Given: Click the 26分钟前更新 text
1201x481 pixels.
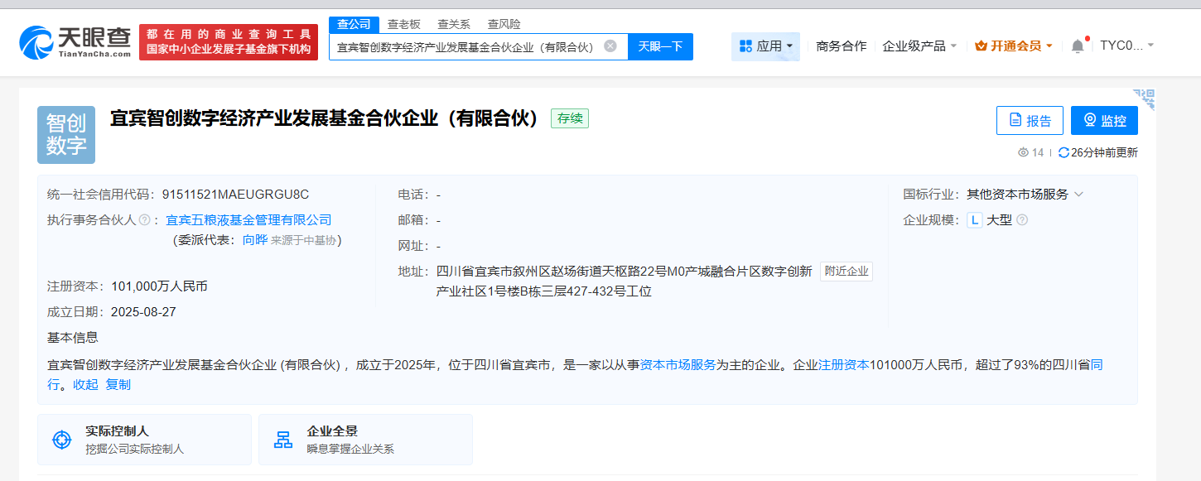Looking at the screenshot, I should click(x=1104, y=152).
